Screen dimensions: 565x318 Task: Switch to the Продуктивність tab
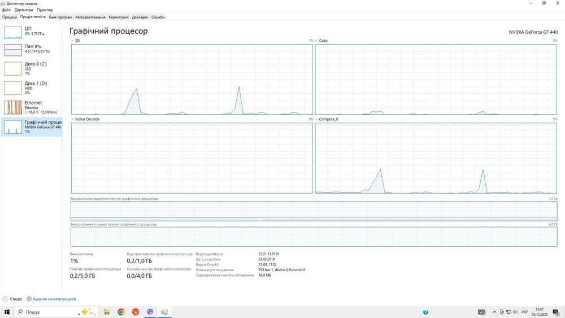pyautogui.click(x=33, y=16)
